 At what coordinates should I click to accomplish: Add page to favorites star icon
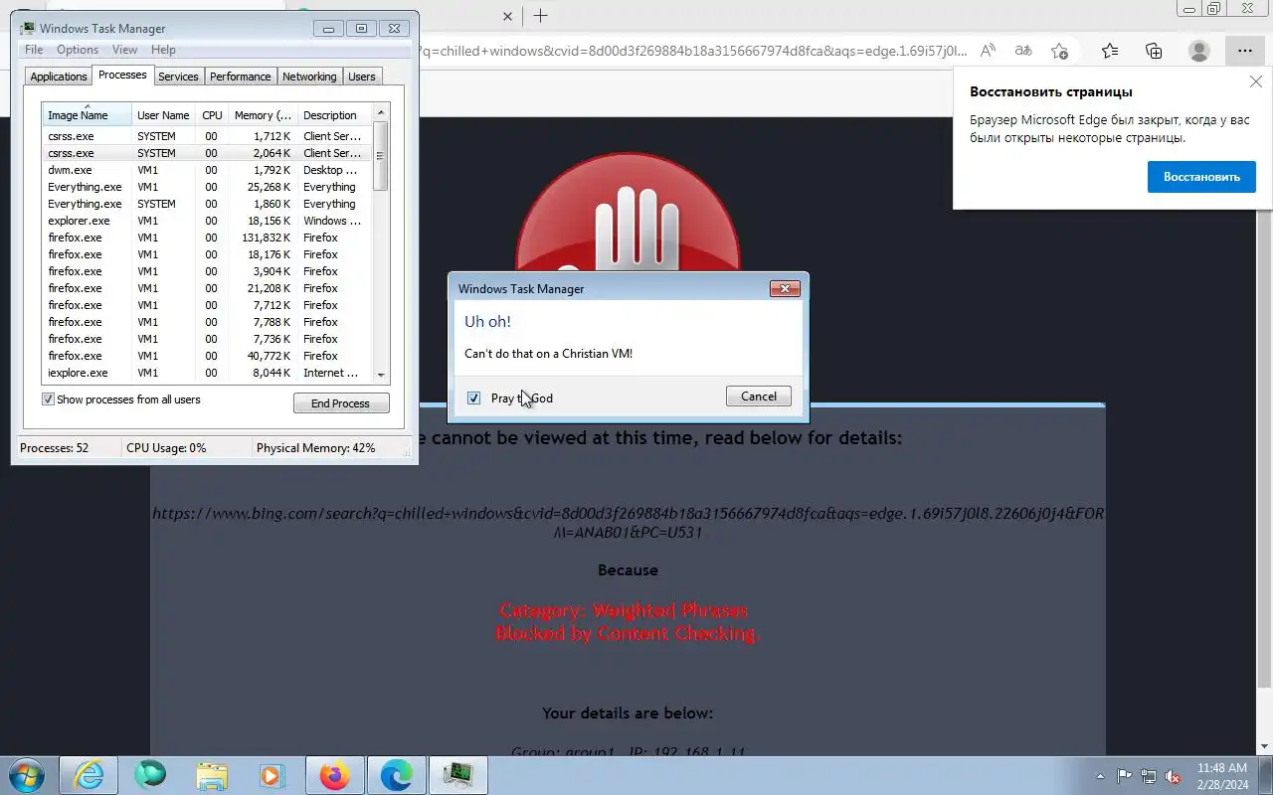[1059, 51]
